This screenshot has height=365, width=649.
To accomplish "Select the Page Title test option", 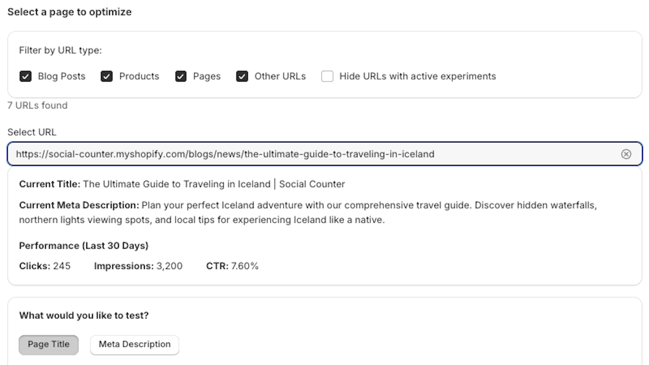I will click(x=49, y=345).
